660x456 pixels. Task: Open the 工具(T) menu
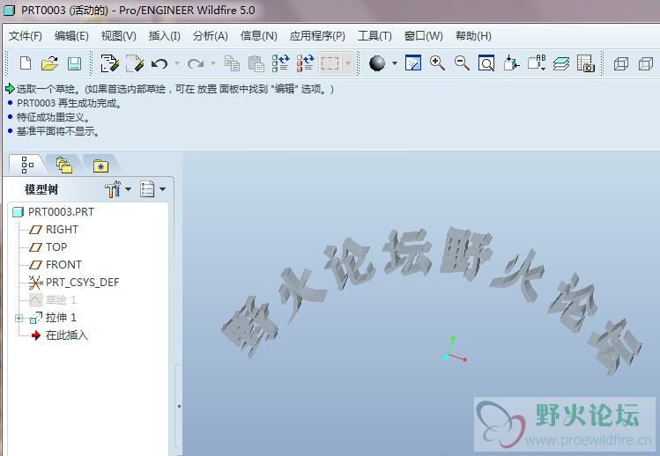pyautogui.click(x=374, y=36)
